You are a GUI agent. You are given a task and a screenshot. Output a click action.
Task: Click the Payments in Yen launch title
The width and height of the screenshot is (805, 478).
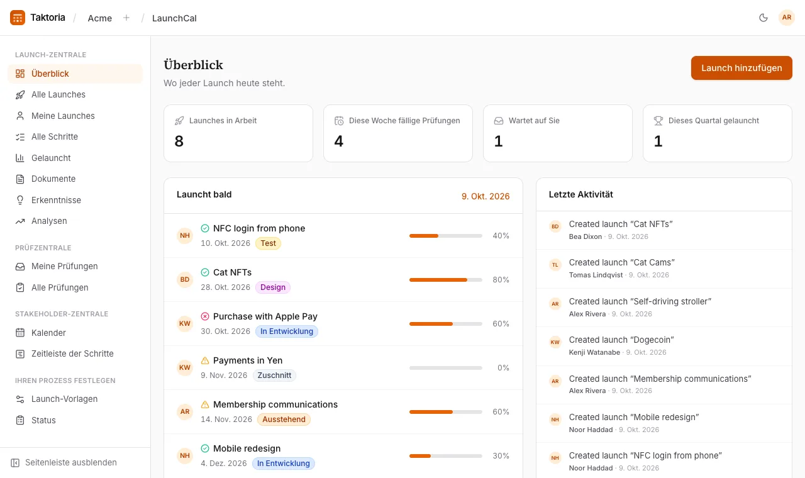(248, 360)
